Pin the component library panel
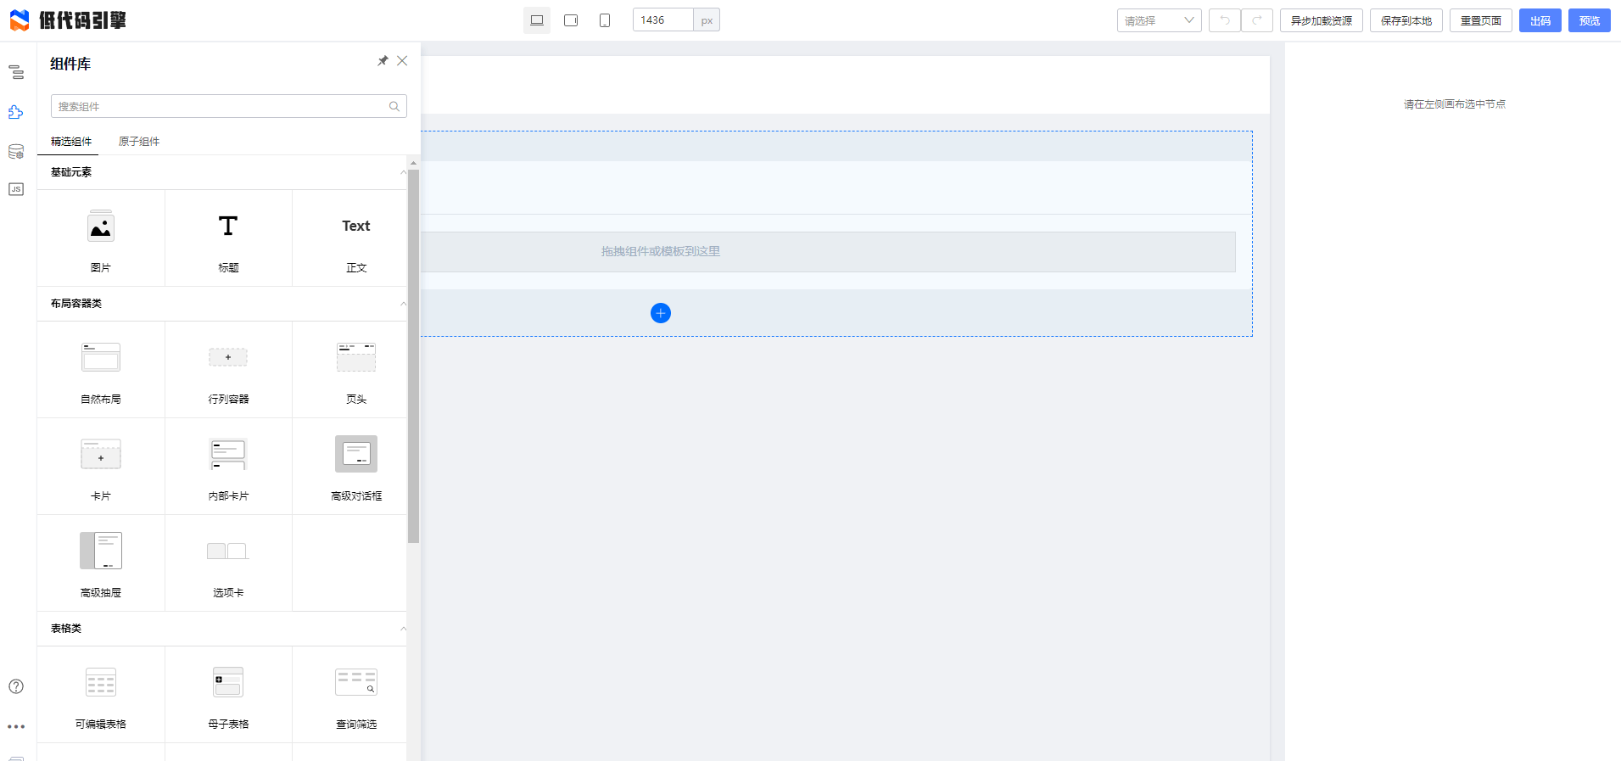The image size is (1621, 761). click(x=383, y=61)
